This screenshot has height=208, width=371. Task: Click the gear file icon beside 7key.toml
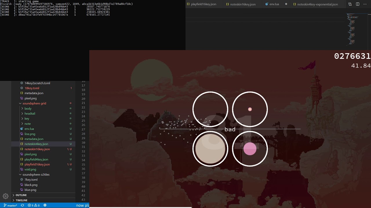22,180
